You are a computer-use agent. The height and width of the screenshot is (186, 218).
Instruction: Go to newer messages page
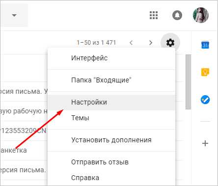(131, 43)
